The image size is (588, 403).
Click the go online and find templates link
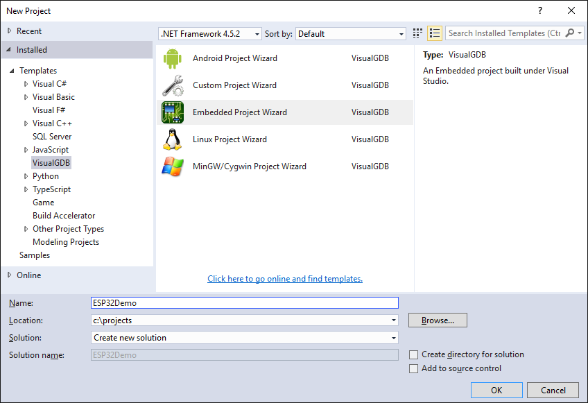click(x=285, y=279)
